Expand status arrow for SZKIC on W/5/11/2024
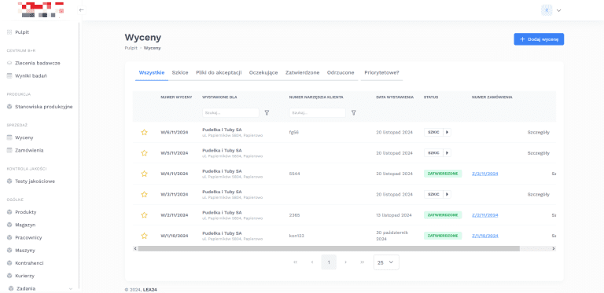Image resolution: width=604 pixels, height=293 pixels. pos(447,153)
